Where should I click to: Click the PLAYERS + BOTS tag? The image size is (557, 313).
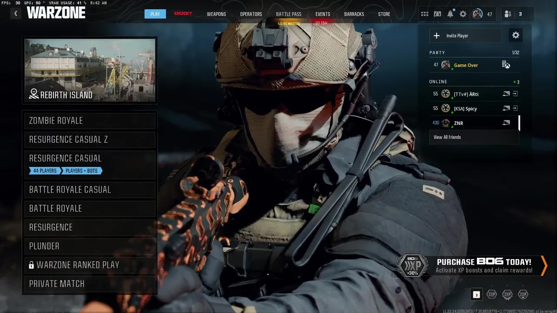tap(81, 171)
